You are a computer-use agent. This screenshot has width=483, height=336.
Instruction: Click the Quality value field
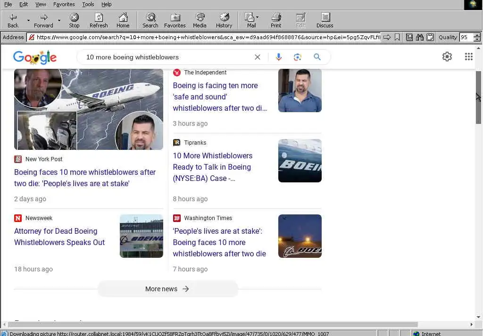(x=466, y=37)
